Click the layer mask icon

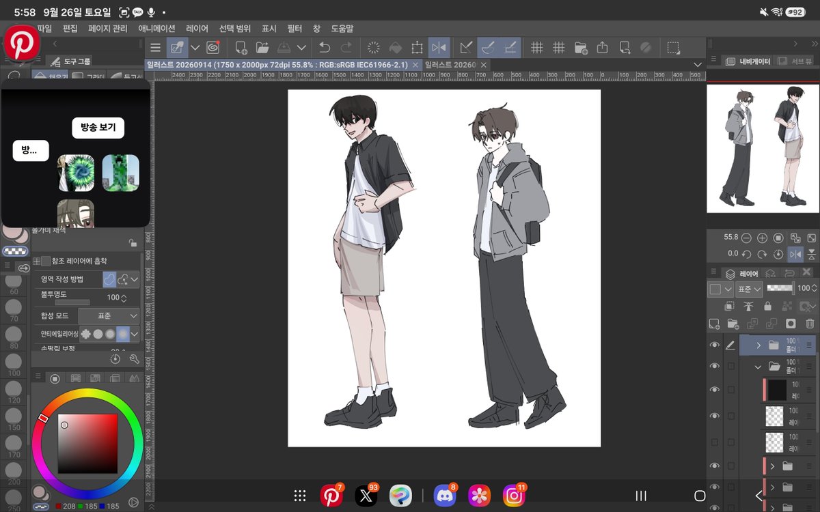[x=791, y=324]
